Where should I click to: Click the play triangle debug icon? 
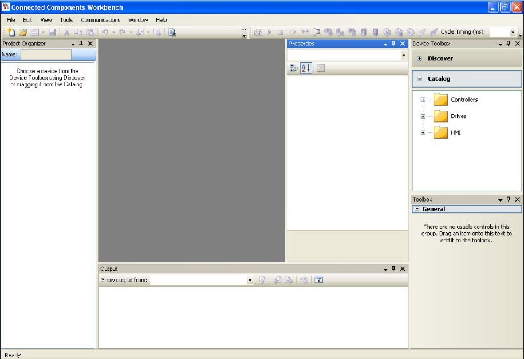pyautogui.click(x=269, y=32)
